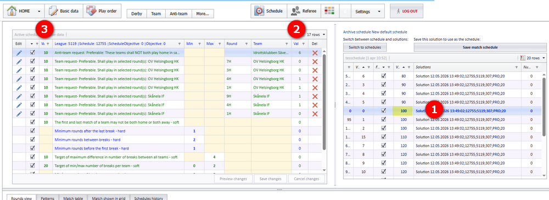Click the LOG OUT button
The image size is (549, 200).
(406, 11)
